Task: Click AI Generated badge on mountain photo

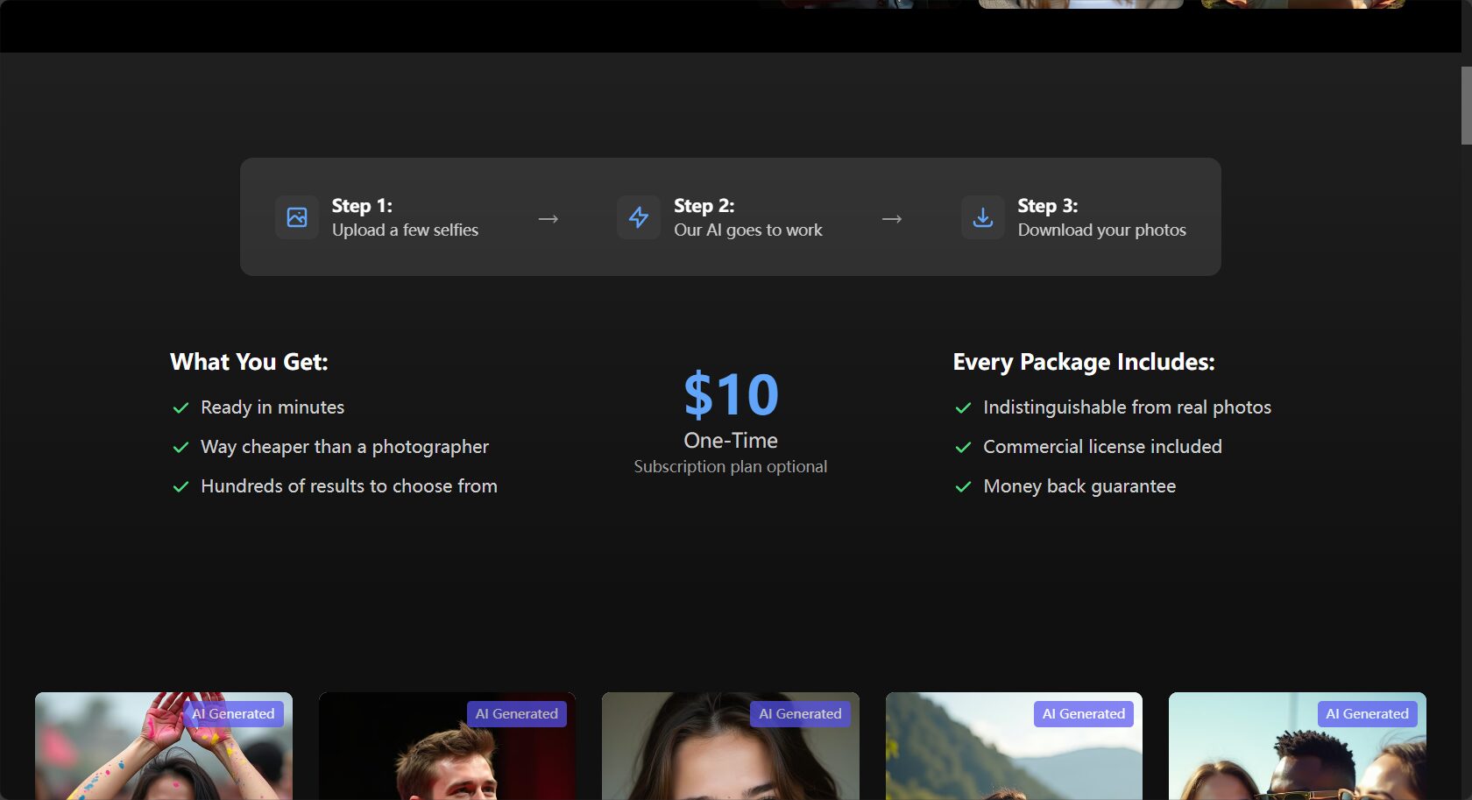Action: [x=1084, y=714]
